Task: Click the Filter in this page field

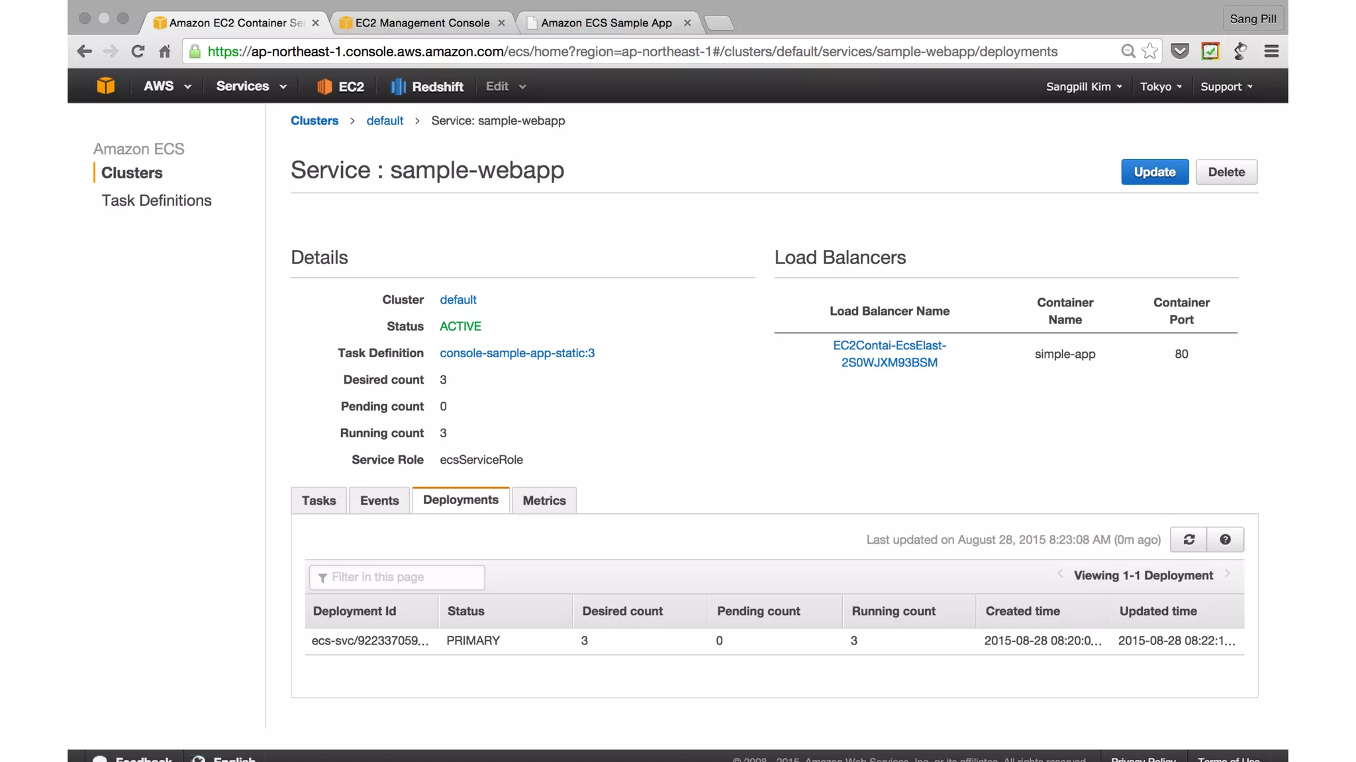Action: click(397, 577)
